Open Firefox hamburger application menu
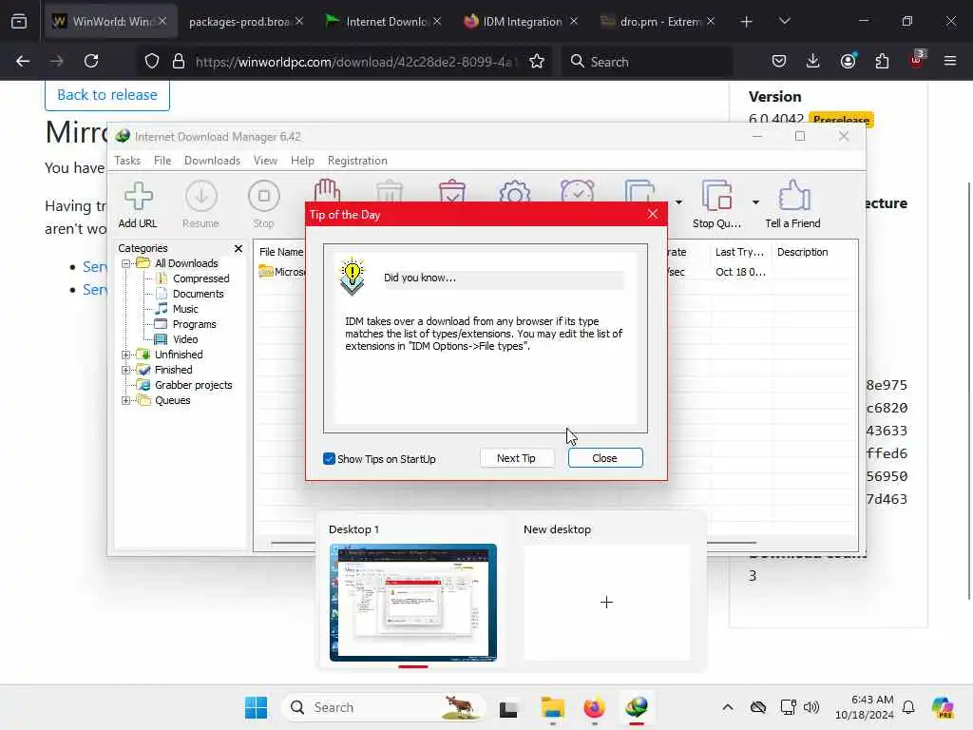This screenshot has width=973, height=730. 950,62
